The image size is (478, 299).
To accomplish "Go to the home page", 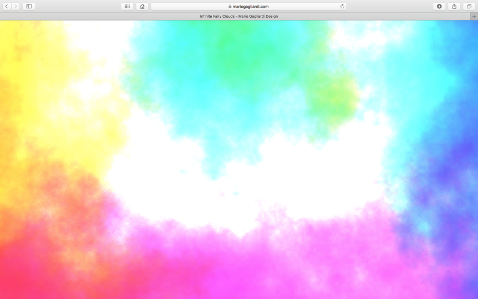I will (x=142, y=7).
